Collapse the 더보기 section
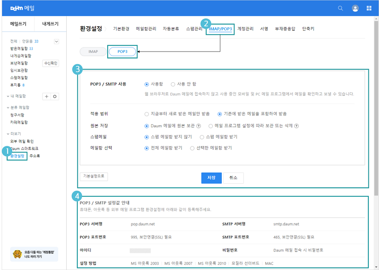379x270 pixels. (x=8, y=134)
